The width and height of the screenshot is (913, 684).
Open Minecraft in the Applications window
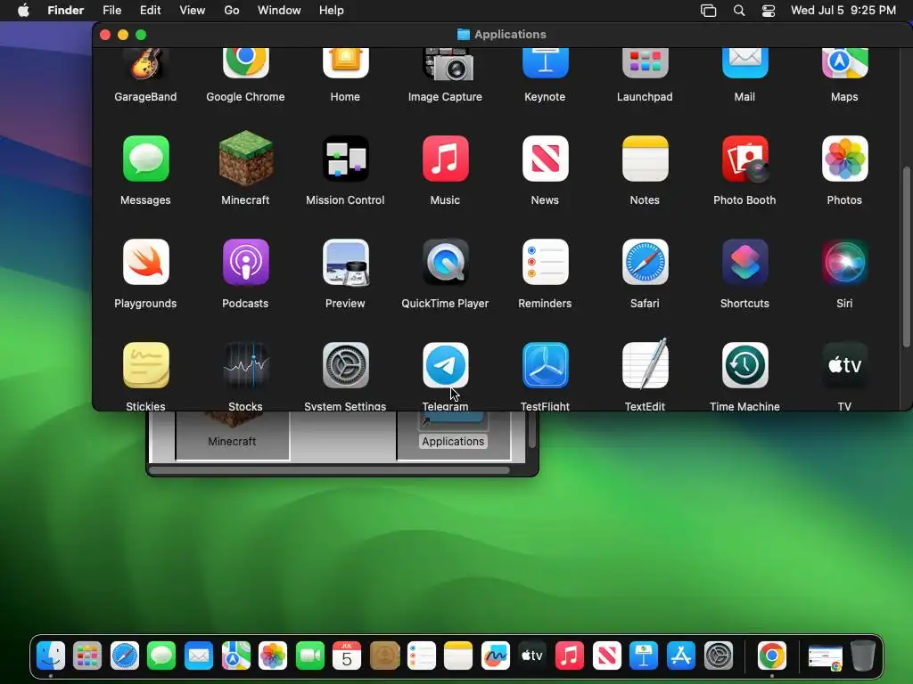click(246, 160)
